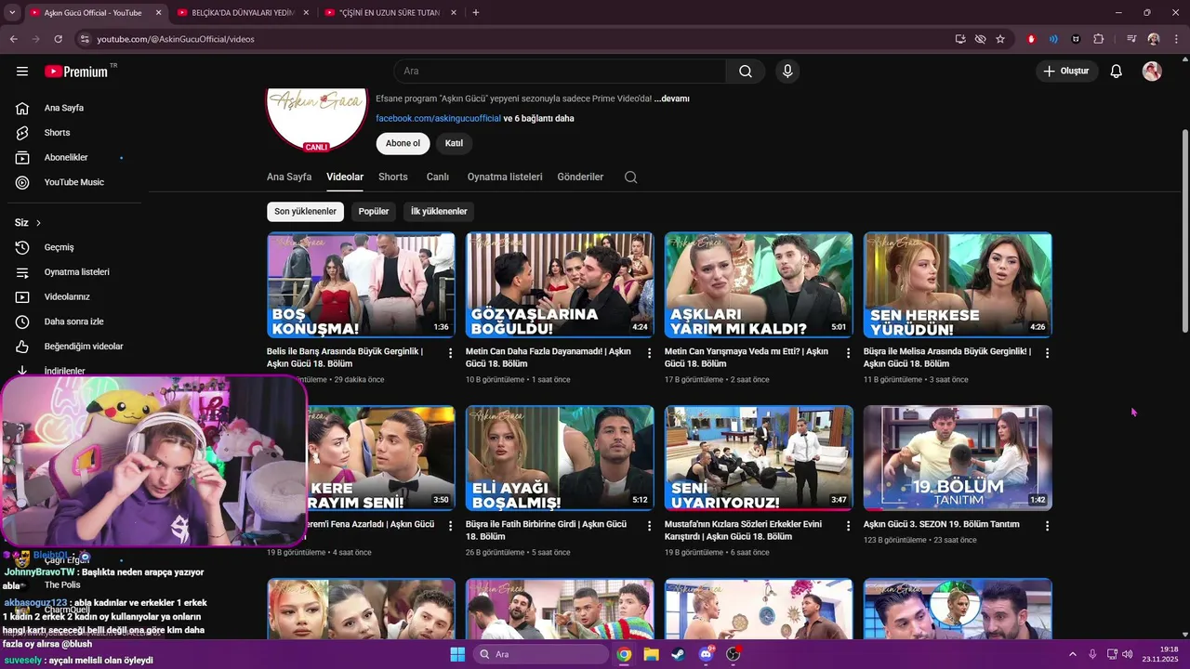
Task: Open Chrome profile avatar in toolbar
Action: point(1154,39)
